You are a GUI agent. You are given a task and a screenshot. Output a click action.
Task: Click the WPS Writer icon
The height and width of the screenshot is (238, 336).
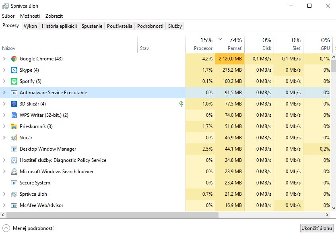point(14,115)
